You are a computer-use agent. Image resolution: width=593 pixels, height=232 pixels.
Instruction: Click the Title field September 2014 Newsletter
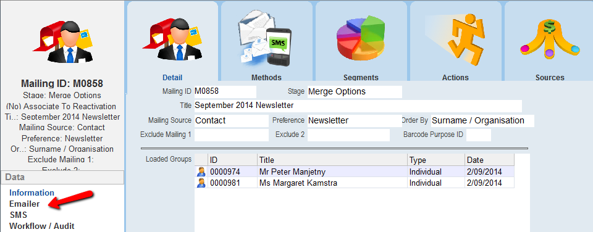(358, 106)
